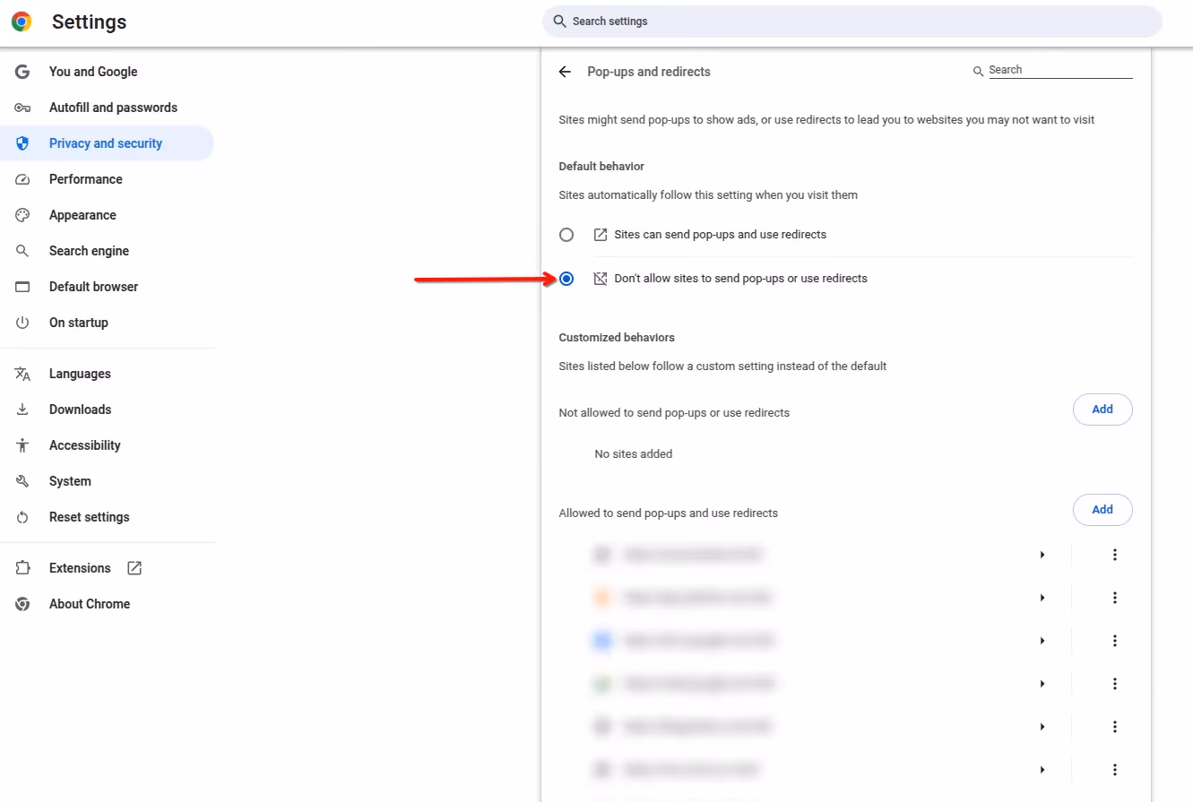1193x802 pixels.
Task: Add a site to the Not allowed list
Action: tap(1102, 410)
